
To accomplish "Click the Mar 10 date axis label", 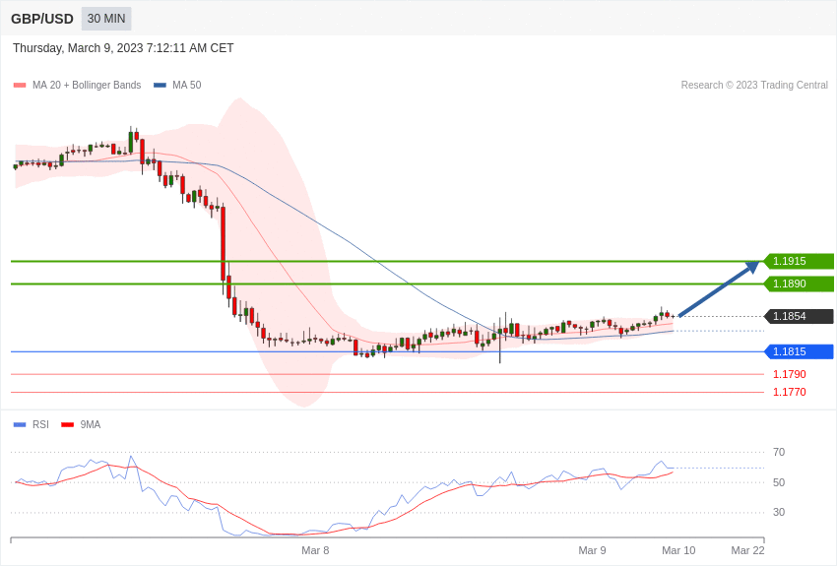I will [x=678, y=550].
